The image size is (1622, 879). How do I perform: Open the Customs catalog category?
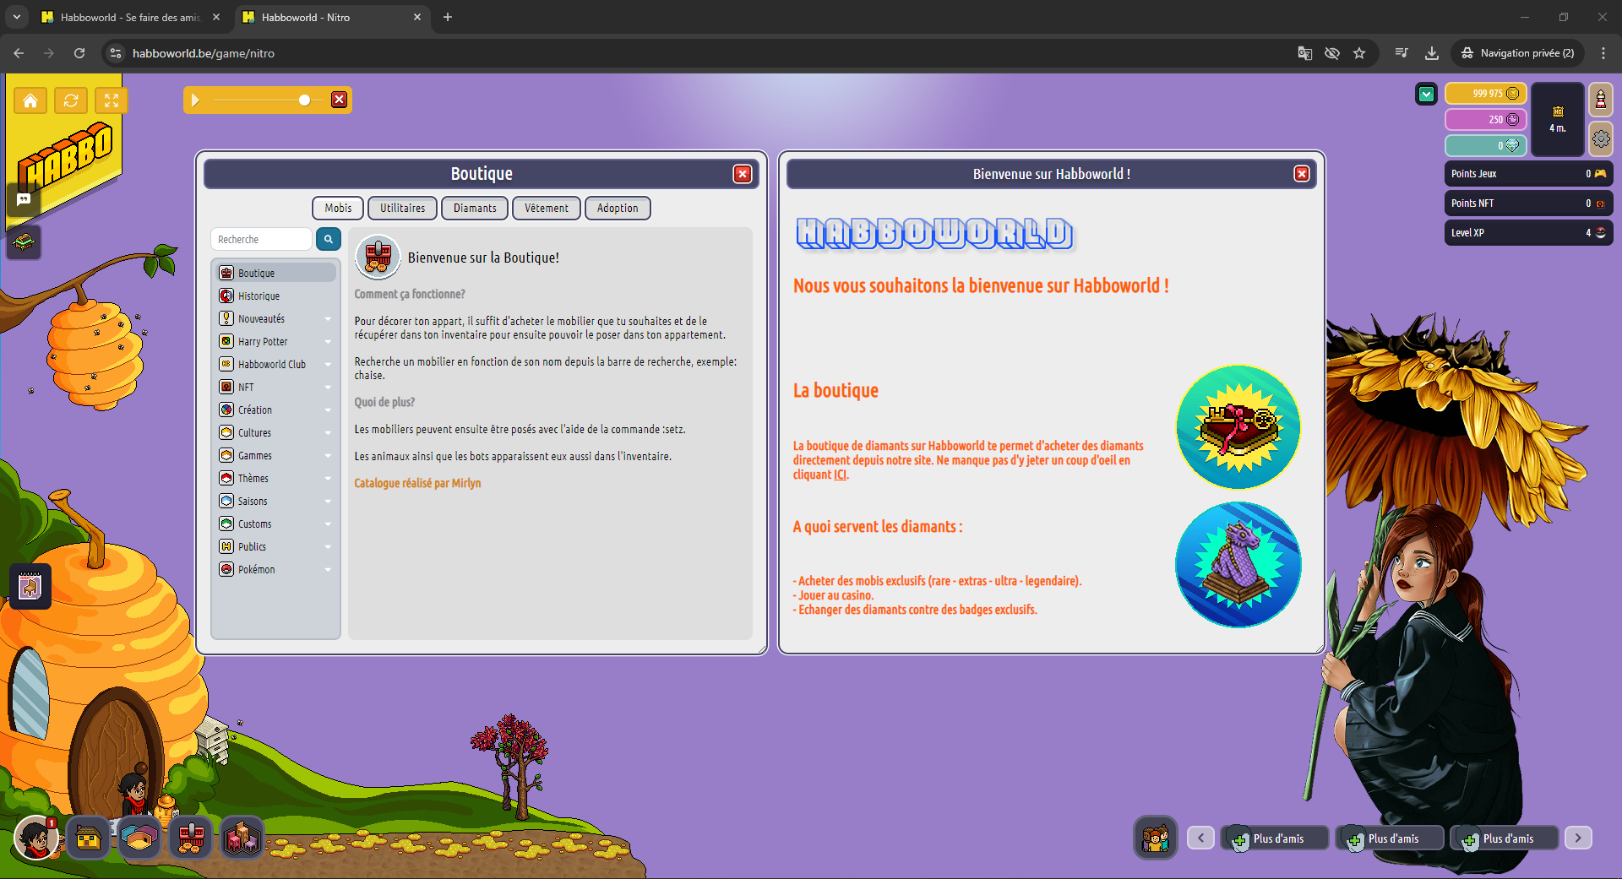(275, 524)
